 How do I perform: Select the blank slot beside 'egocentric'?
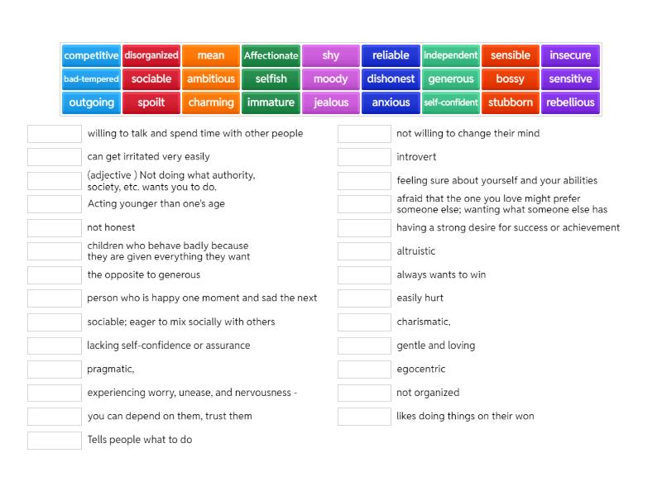(x=364, y=370)
